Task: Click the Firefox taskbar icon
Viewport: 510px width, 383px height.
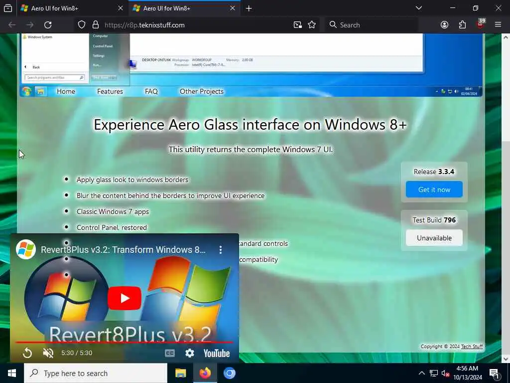Action: tap(205, 373)
